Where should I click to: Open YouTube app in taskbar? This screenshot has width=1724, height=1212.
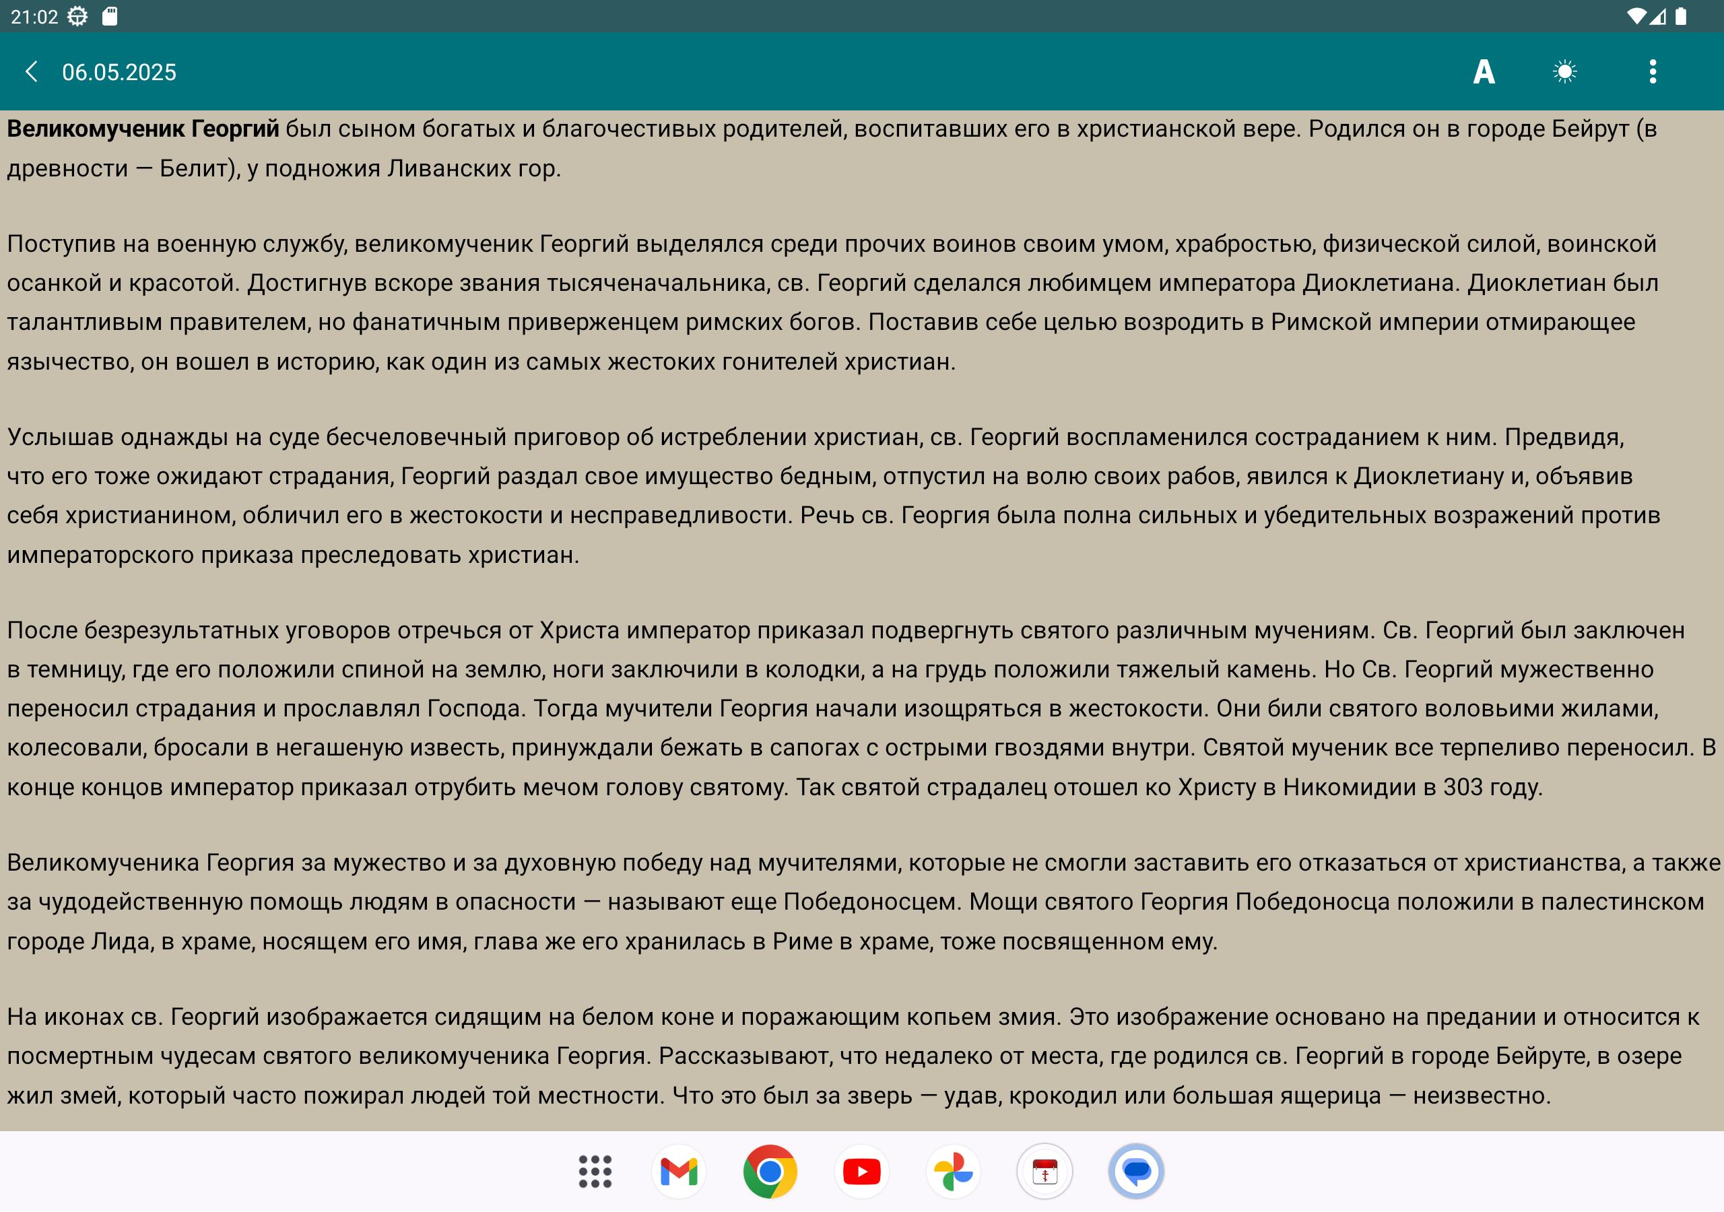861,1172
